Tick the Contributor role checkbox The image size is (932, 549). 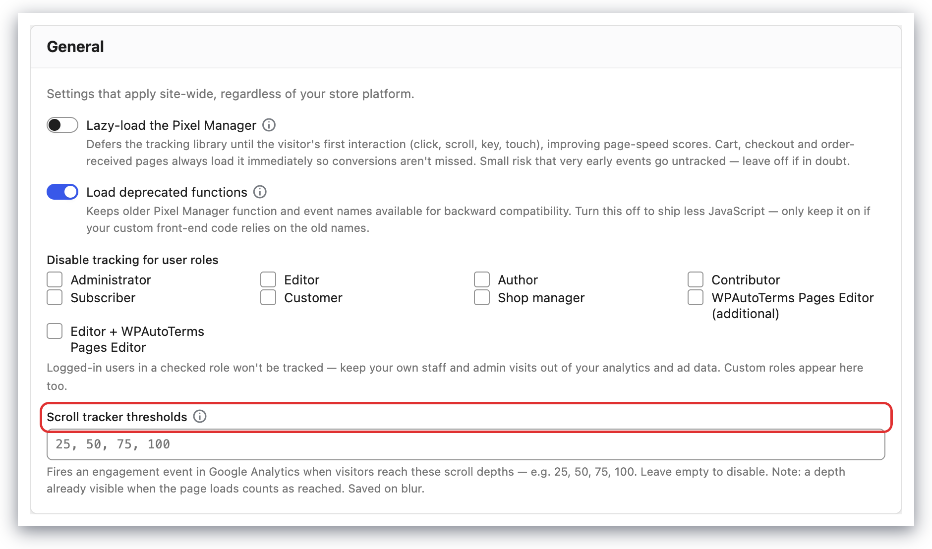(x=696, y=279)
